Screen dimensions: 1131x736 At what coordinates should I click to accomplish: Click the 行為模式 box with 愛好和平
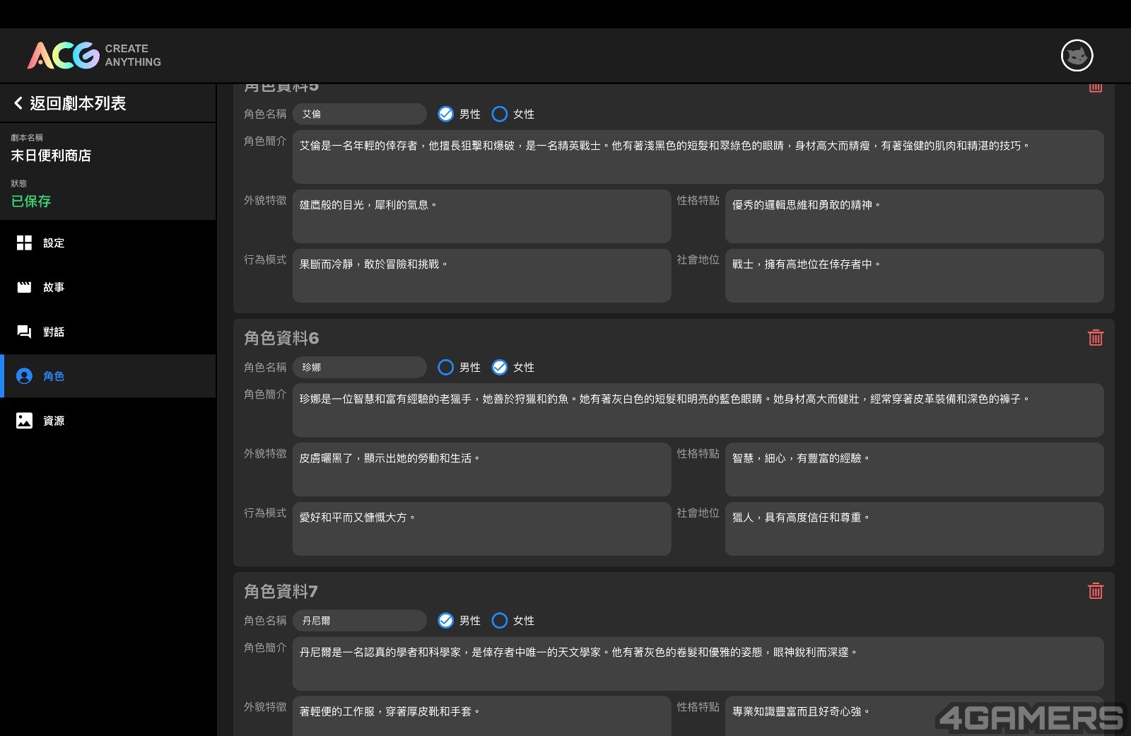(481, 529)
